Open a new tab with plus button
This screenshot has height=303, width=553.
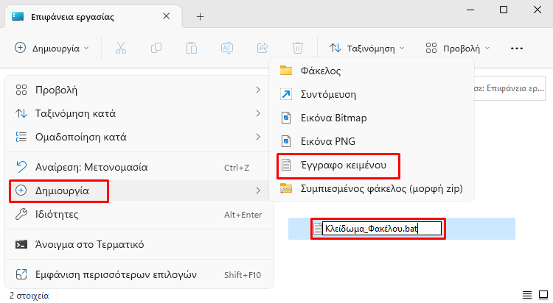click(x=200, y=16)
